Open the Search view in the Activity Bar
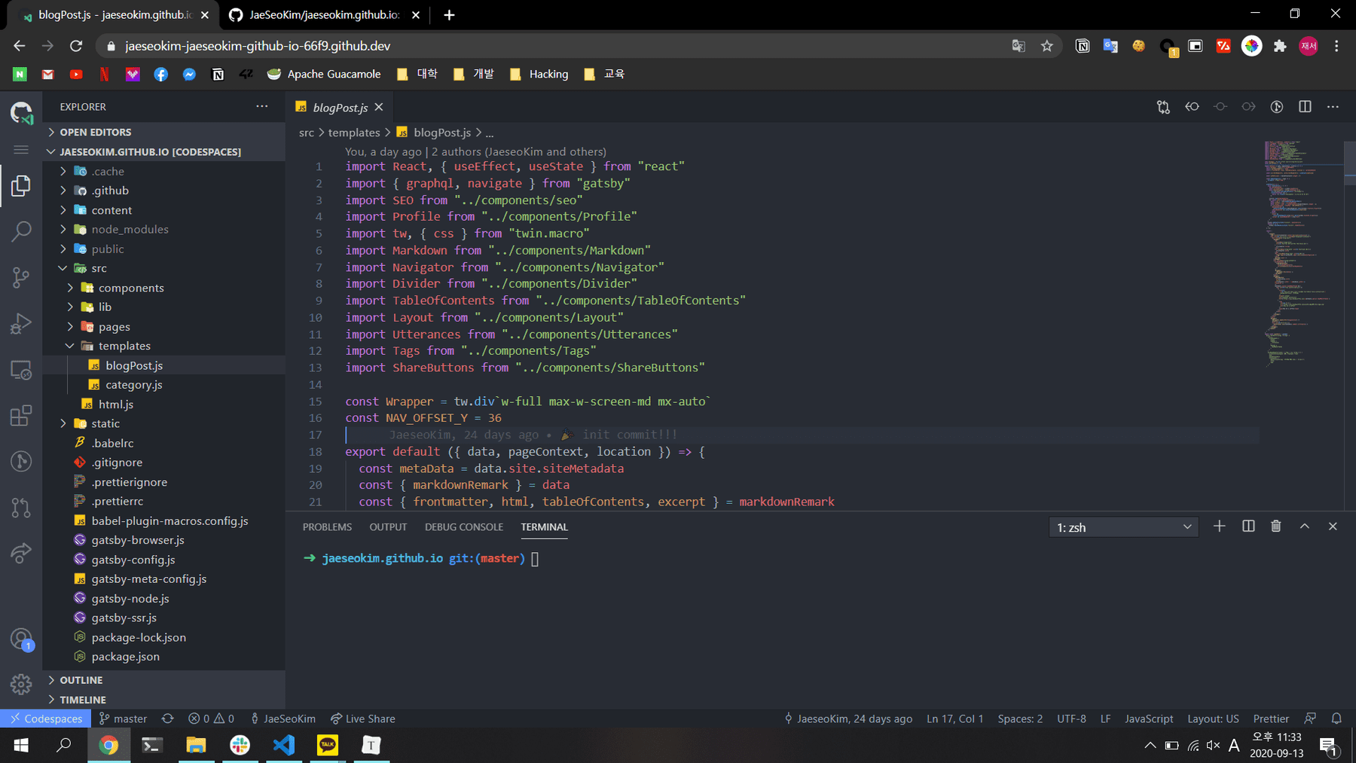 [20, 230]
